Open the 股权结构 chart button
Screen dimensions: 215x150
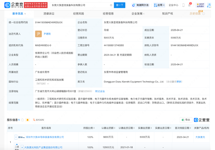[39, 120]
